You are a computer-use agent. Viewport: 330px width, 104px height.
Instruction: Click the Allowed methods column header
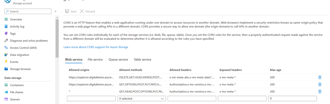point(130,70)
